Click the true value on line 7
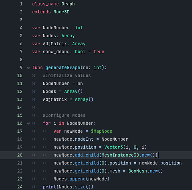192x190 pixels. 99,52
